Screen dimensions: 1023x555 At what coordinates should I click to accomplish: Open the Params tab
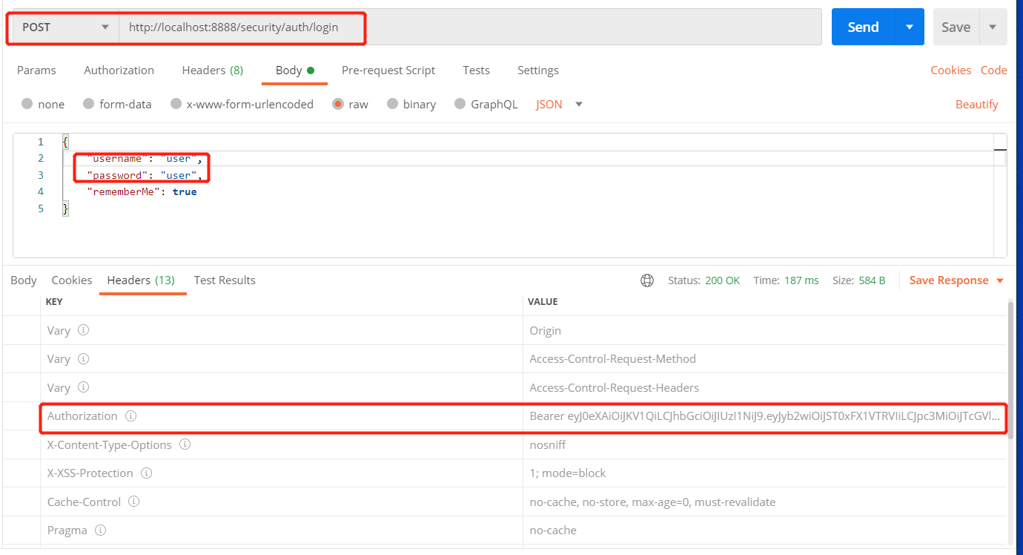point(36,70)
